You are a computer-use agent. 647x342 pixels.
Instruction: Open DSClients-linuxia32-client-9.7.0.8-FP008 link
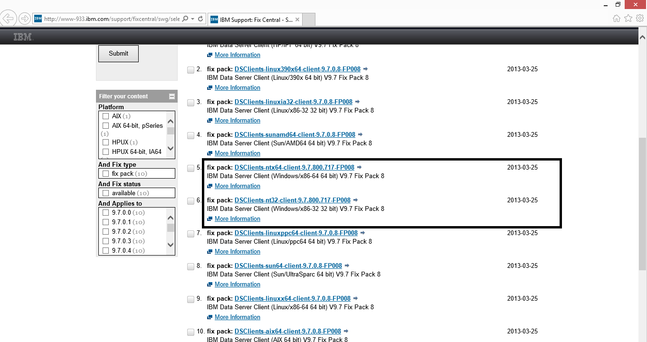click(294, 102)
